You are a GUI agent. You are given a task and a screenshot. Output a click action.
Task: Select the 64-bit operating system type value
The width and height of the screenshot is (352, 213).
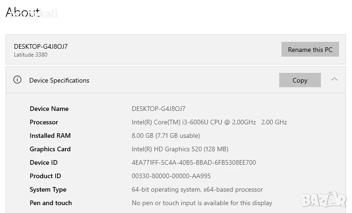coord(197,189)
